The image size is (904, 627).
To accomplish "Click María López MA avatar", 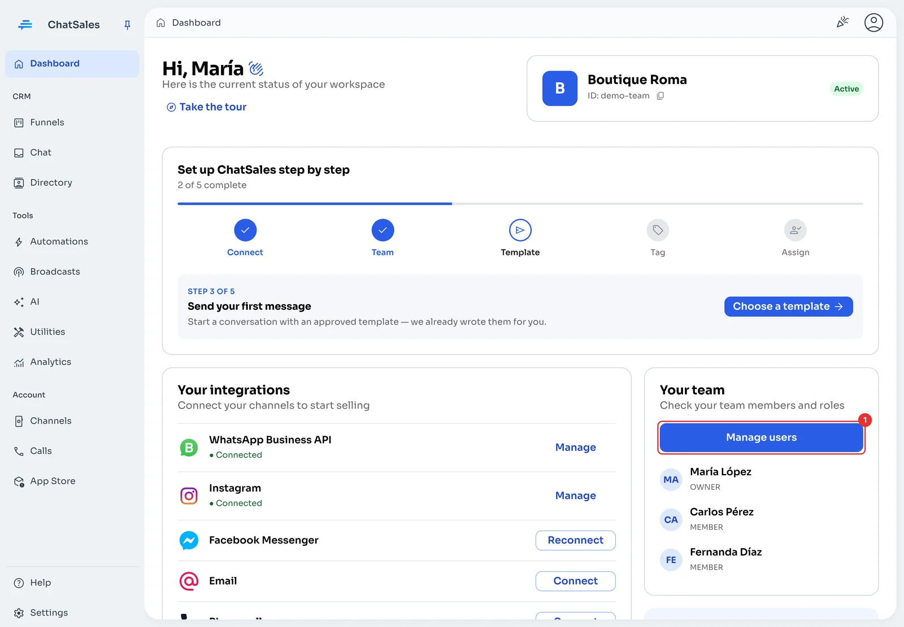I will 671,480.
